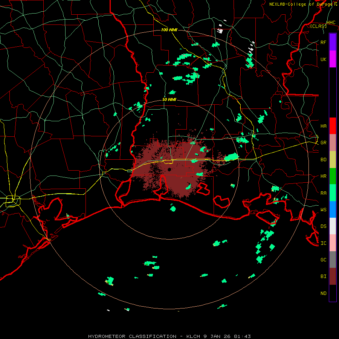Click the [CLAS] label above legend
Screen dimensions: 339x339
tap(318, 26)
